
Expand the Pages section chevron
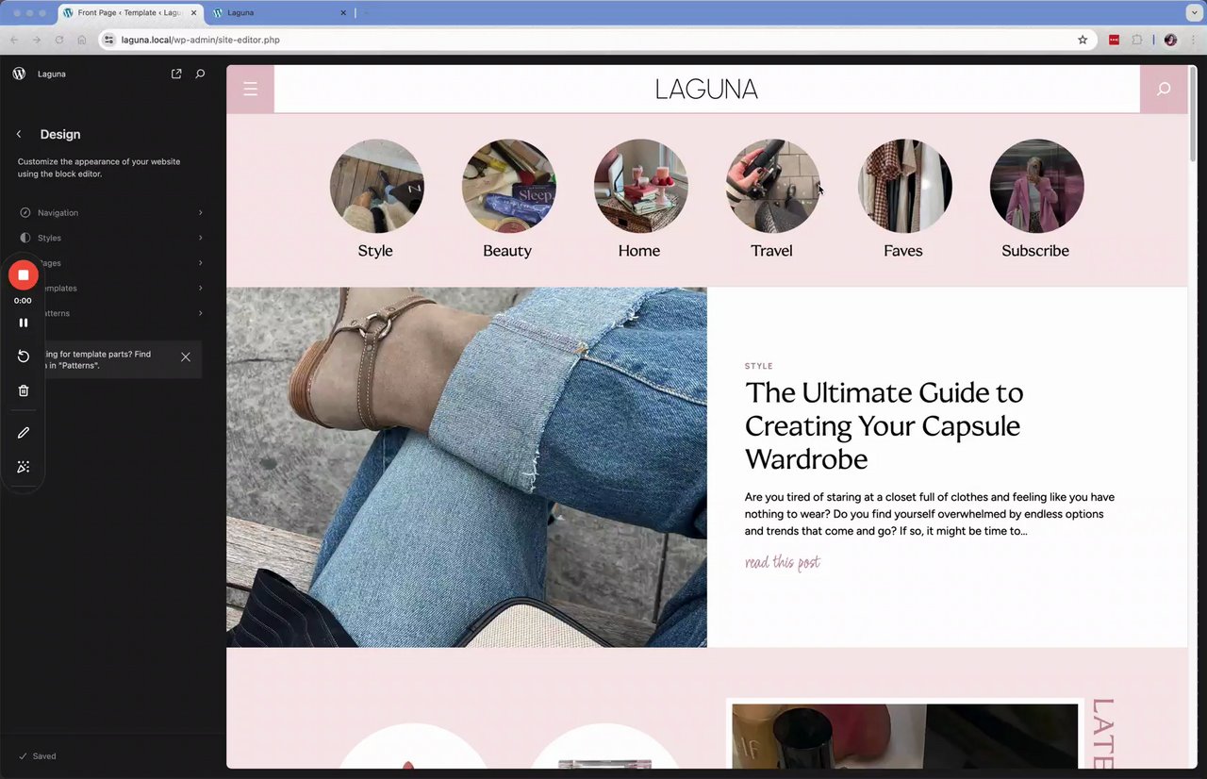[x=201, y=263]
